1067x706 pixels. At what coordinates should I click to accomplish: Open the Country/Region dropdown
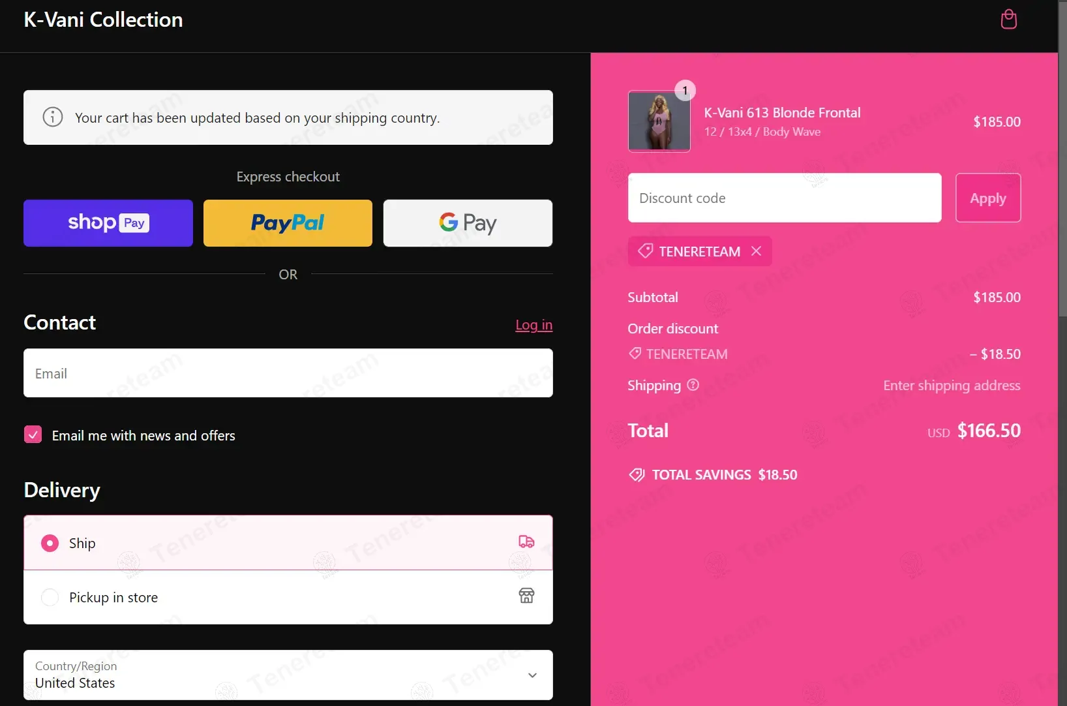pyautogui.click(x=288, y=675)
